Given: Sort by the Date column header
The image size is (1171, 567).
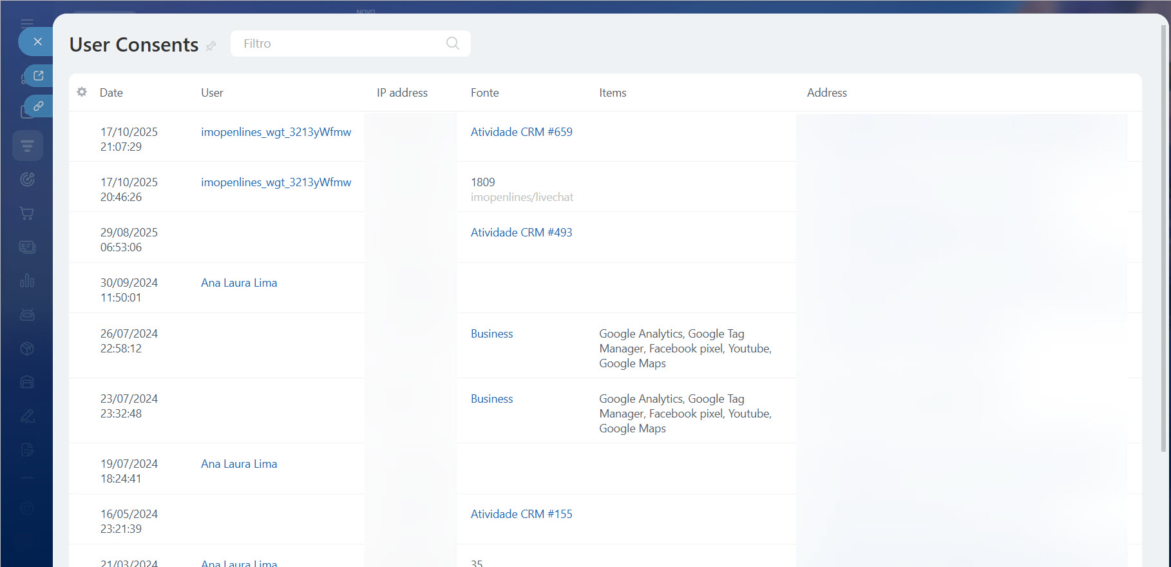Looking at the screenshot, I should click(x=111, y=93).
